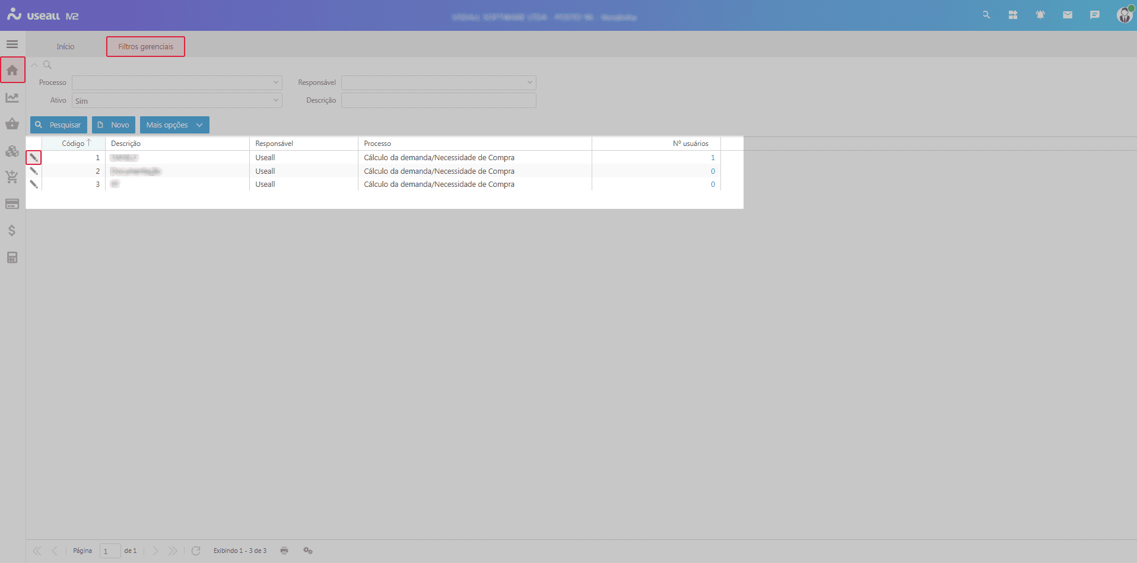
Task: Click the Novo button
Action: coord(113,125)
